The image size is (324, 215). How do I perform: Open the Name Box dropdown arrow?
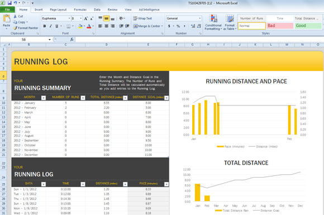(50, 40)
